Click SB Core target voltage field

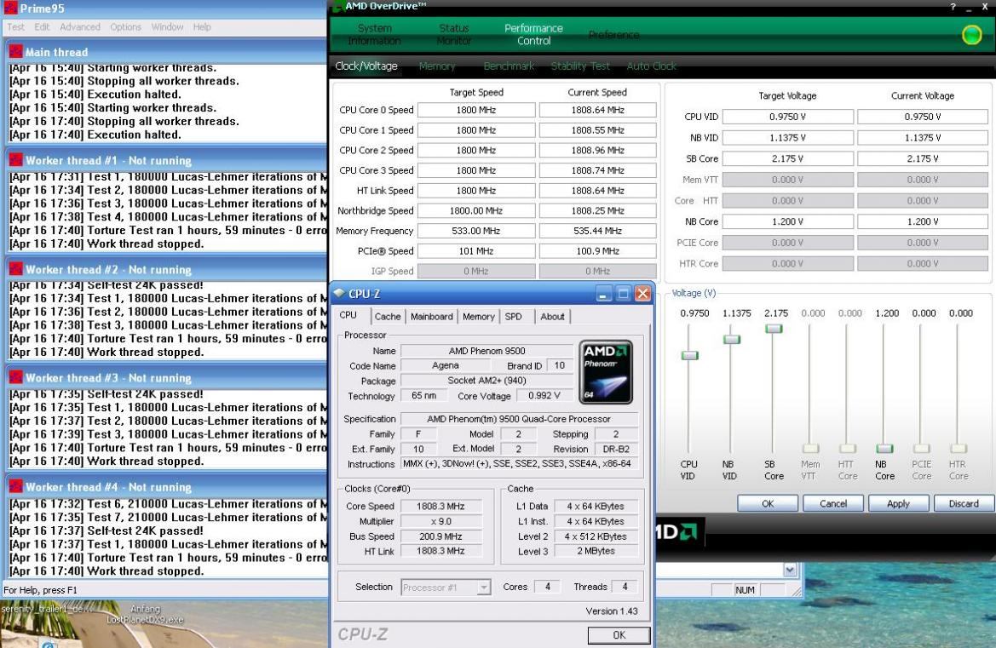pos(787,158)
